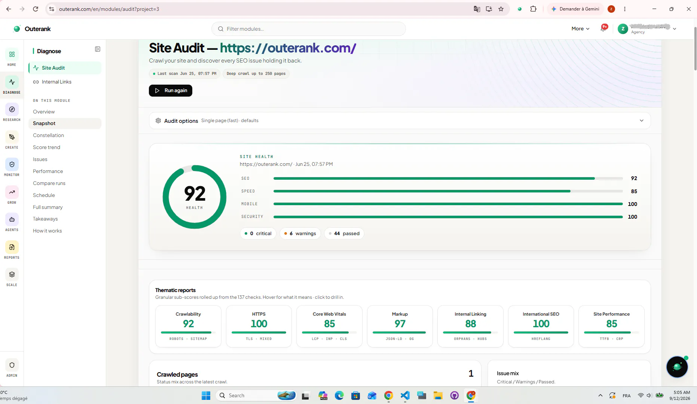
Task: Collapse the Diagnose sidebar panel
Action: coord(98,49)
